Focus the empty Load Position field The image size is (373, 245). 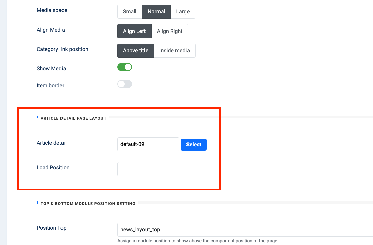coord(245,169)
